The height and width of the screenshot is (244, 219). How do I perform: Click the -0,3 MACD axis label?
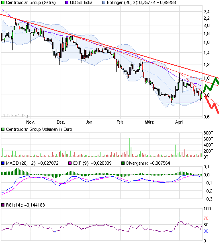point(208,199)
